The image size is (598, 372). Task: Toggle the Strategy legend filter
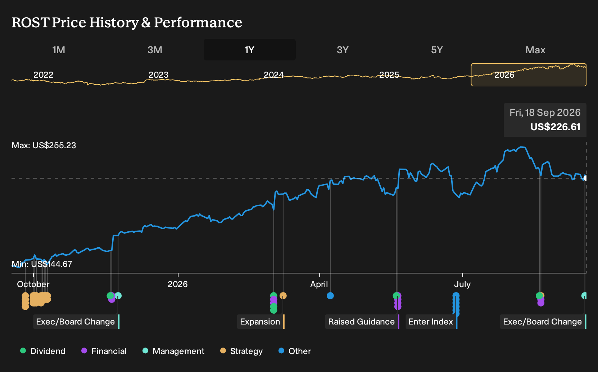(241, 351)
